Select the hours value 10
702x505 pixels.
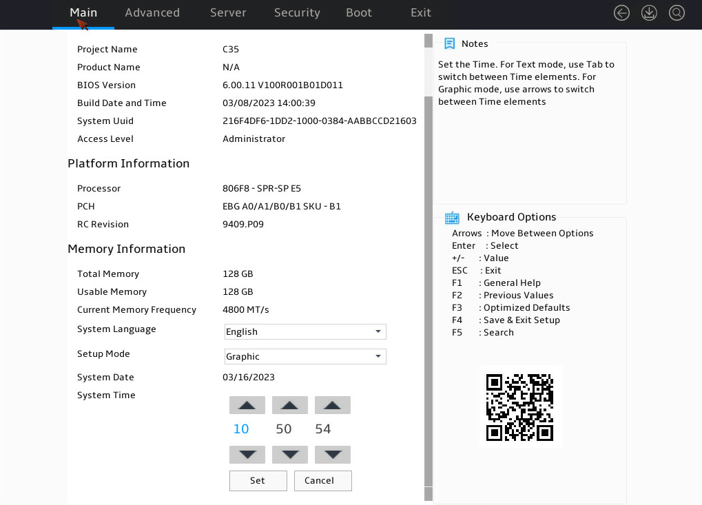pos(241,429)
